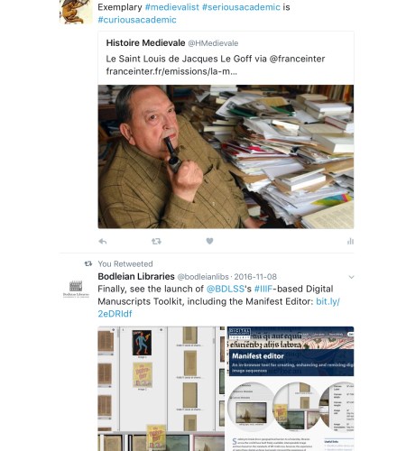
Task: Open the 2016-11-08 tweet timestamp
Action: 255,277
